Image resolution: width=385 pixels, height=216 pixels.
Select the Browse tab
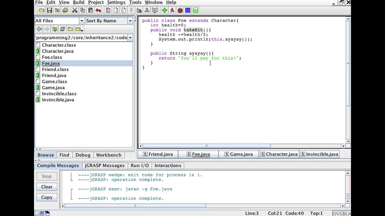tap(46, 155)
